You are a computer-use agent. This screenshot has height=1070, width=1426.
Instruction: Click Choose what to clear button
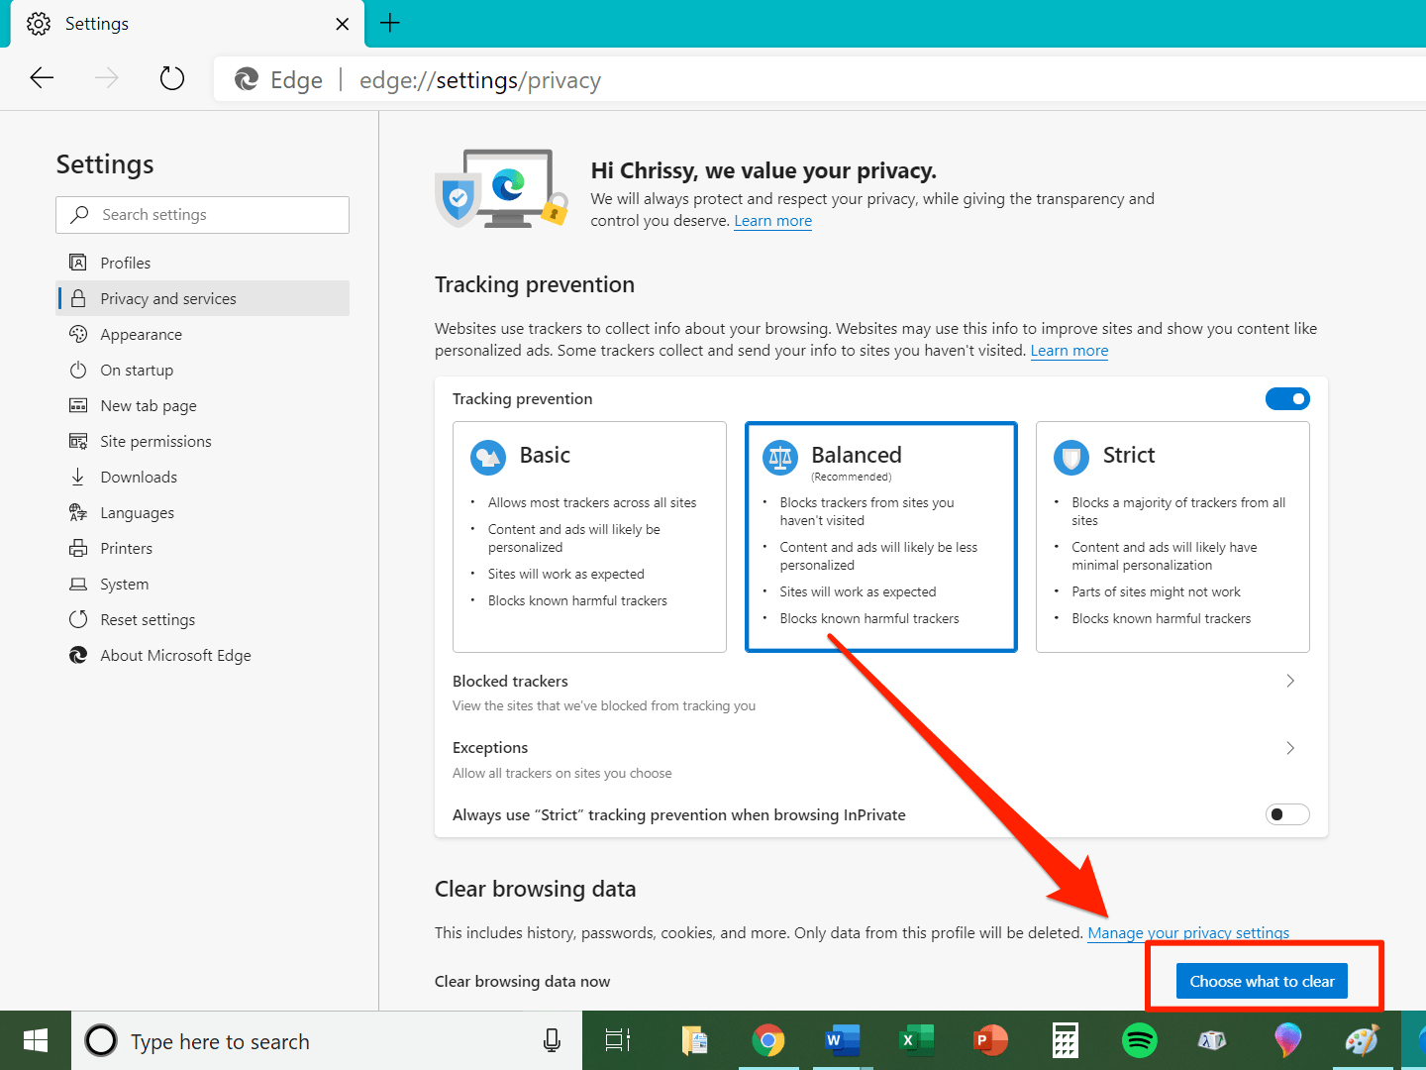[1262, 981]
